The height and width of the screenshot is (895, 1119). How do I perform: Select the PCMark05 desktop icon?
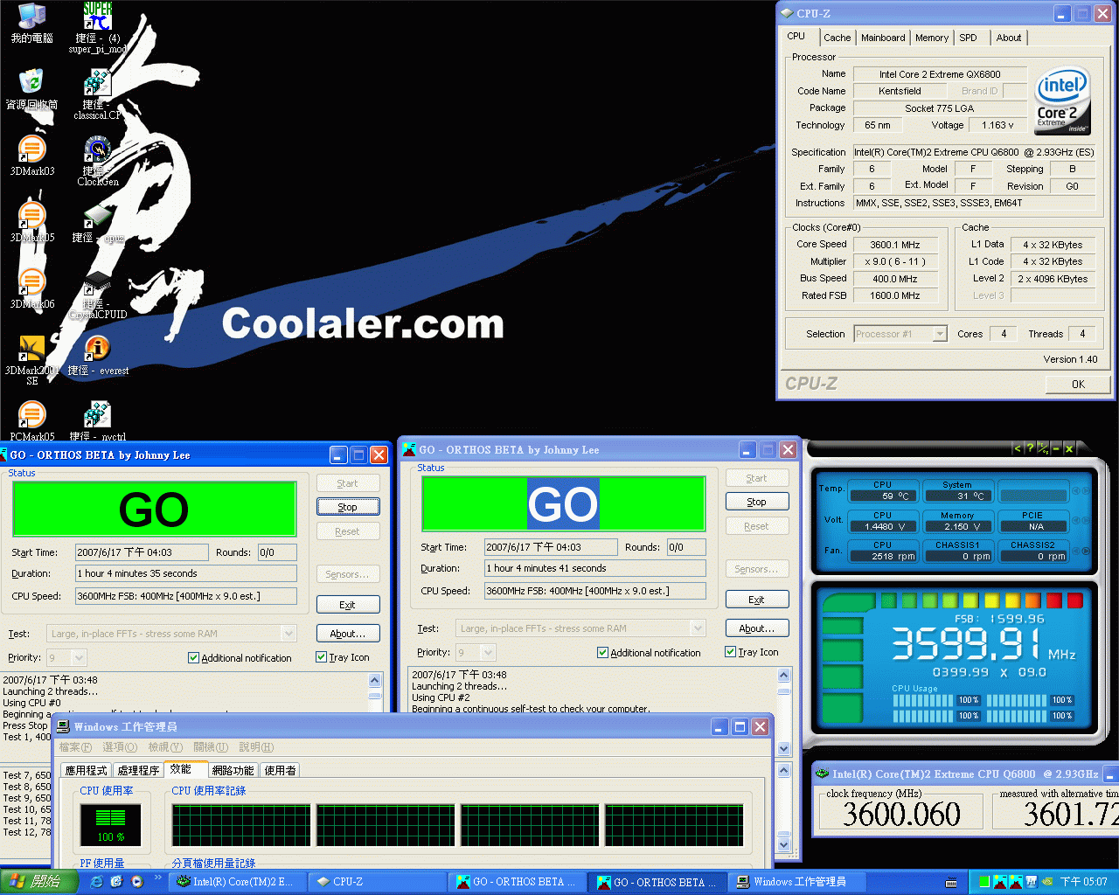pyautogui.click(x=31, y=421)
